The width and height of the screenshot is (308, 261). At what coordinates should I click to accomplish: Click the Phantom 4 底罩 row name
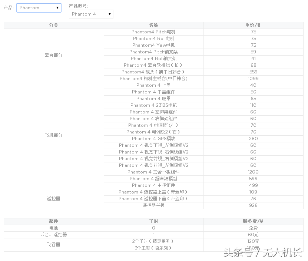click(x=153, y=99)
